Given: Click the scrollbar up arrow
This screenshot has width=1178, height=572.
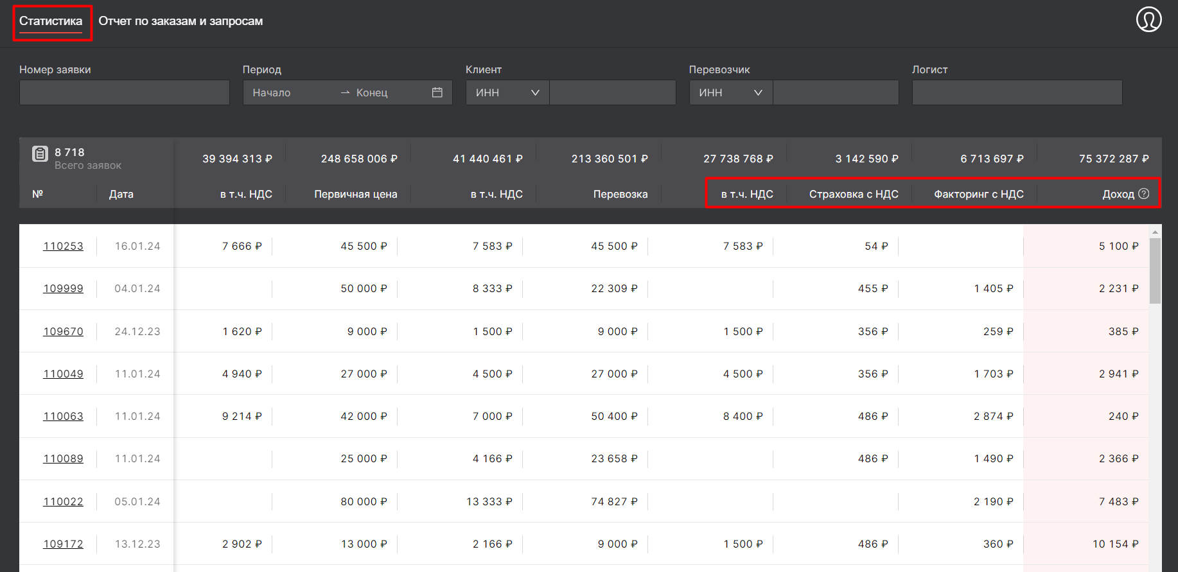Looking at the screenshot, I should [x=1155, y=232].
